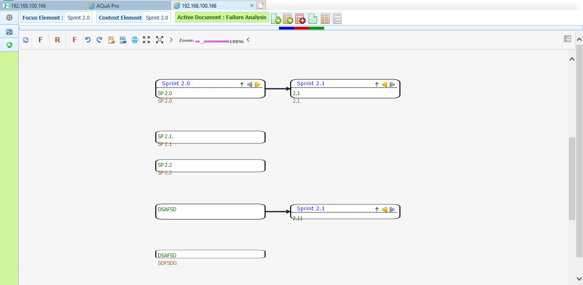Click the outer scrollbar up arrow
The height and width of the screenshot is (285, 583).
579,40
